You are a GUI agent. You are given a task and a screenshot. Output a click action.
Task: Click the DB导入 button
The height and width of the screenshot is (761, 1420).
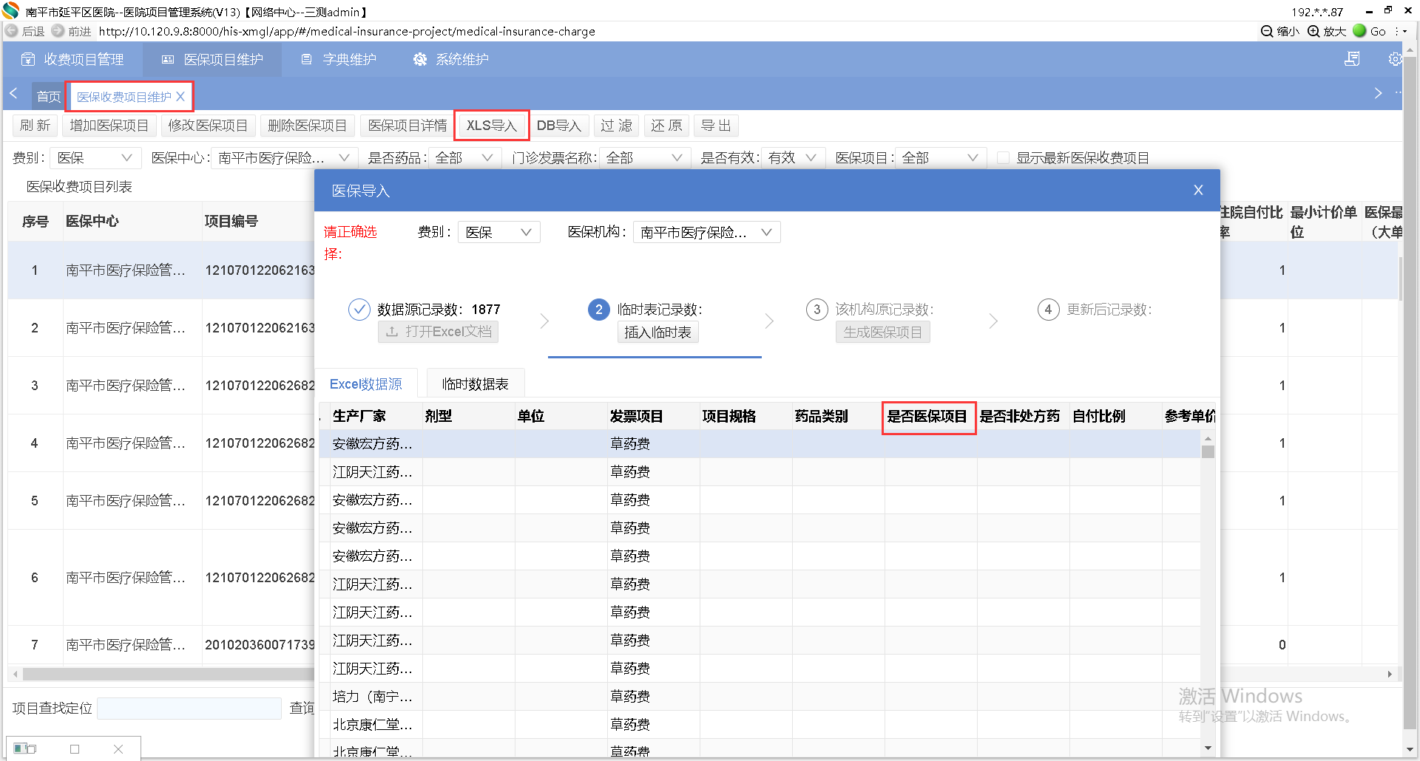(558, 126)
